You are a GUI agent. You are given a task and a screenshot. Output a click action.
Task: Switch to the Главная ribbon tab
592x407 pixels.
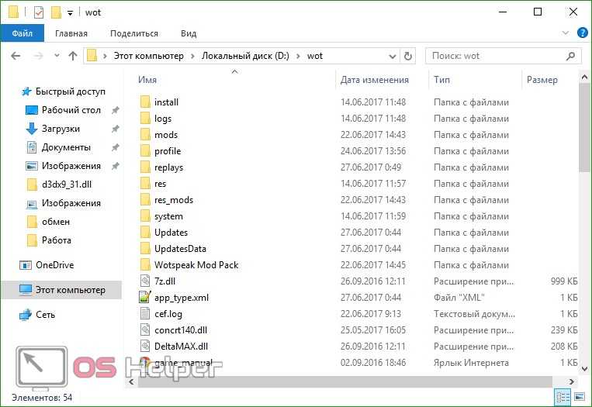[71, 33]
